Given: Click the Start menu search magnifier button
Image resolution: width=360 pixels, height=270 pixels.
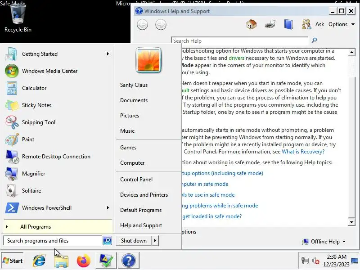Looking at the screenshot, I should coord(107,241).
